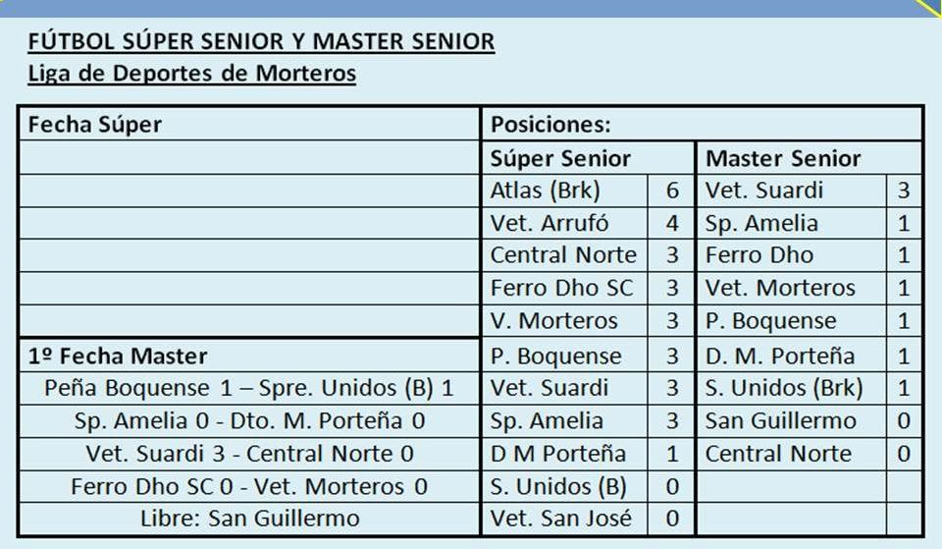Click the title 'FÚTBOL SÚPER SENIOR Y MASTER SENIOR'
This screenshot has width=942, height=549.
[x=261, y=41]
